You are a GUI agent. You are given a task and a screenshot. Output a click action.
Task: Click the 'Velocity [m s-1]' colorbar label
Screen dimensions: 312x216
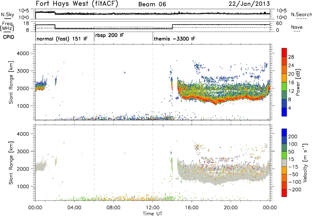coord(305,163)
